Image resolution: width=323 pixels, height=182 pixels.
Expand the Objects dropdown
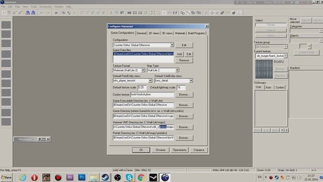click(x=321, y=40)
